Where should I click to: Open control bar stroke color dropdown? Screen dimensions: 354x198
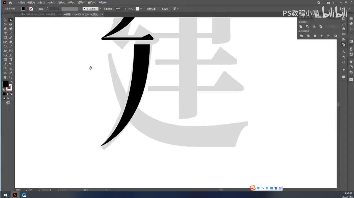point(35,9)
